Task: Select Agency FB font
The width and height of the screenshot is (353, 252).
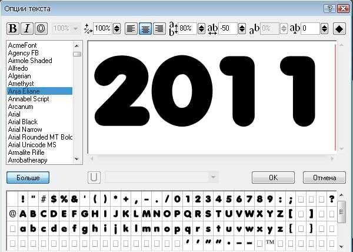Action: coord(23,53)
